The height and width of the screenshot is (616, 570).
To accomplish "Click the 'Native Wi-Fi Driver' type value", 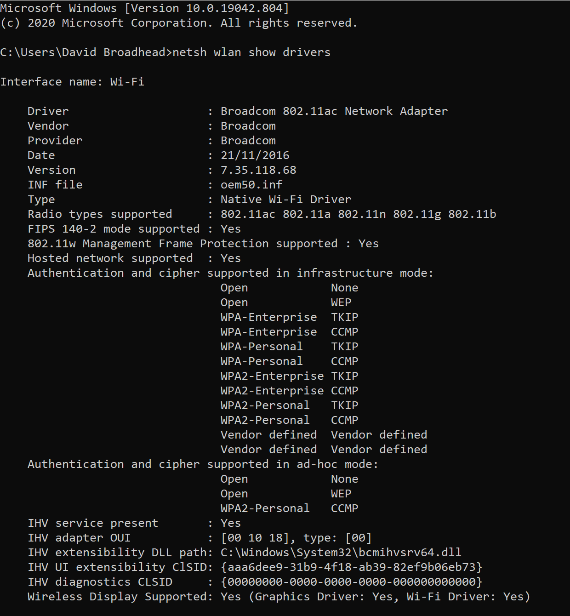I will tap(285, 200).
